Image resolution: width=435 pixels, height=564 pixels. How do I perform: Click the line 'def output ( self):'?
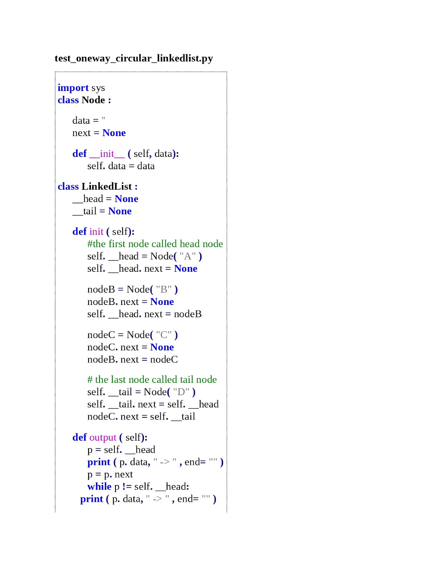pyautogui.click(x=110, y=437)
